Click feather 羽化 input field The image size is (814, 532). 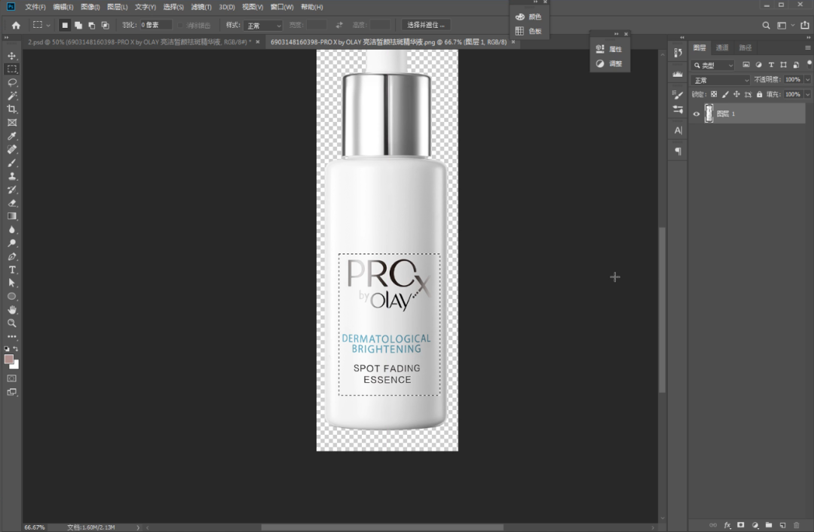(x=155, y=25)
